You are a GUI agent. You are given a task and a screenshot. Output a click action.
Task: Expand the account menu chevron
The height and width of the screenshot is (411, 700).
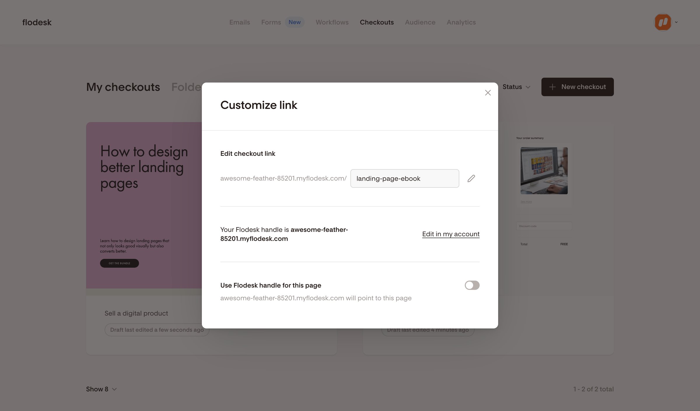tap(676, 22)
